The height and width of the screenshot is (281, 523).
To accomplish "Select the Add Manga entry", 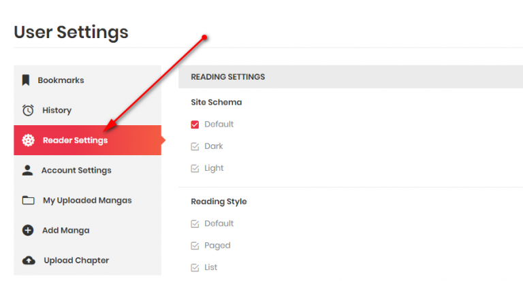I will point(87,231).
